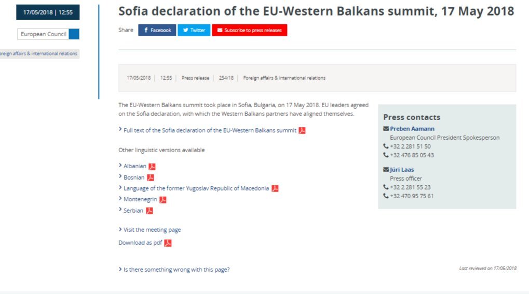The height and width of the screenshot is (294, 529).
Task: Click envelope icon next to Jüri Laas
Action: [x=386, y=170]
